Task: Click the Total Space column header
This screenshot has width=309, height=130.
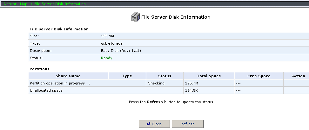Action: coord(209,76)
